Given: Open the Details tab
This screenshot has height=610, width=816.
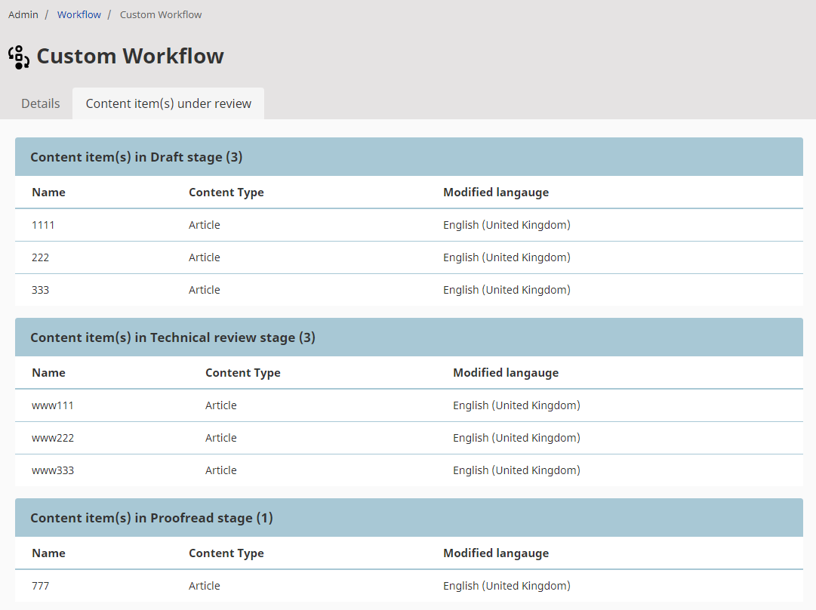Looking at the screenshot, I should click(41, 103).
